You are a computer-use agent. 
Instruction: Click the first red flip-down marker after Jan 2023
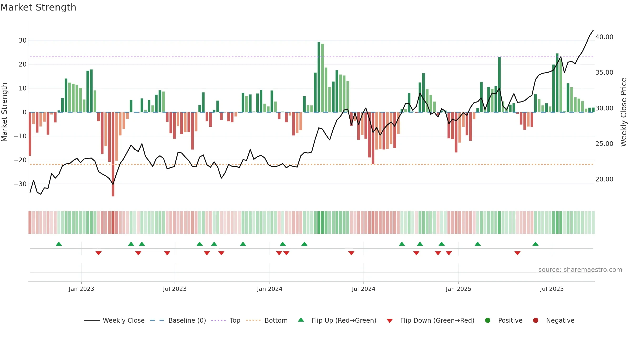click(x=99, y=253)
